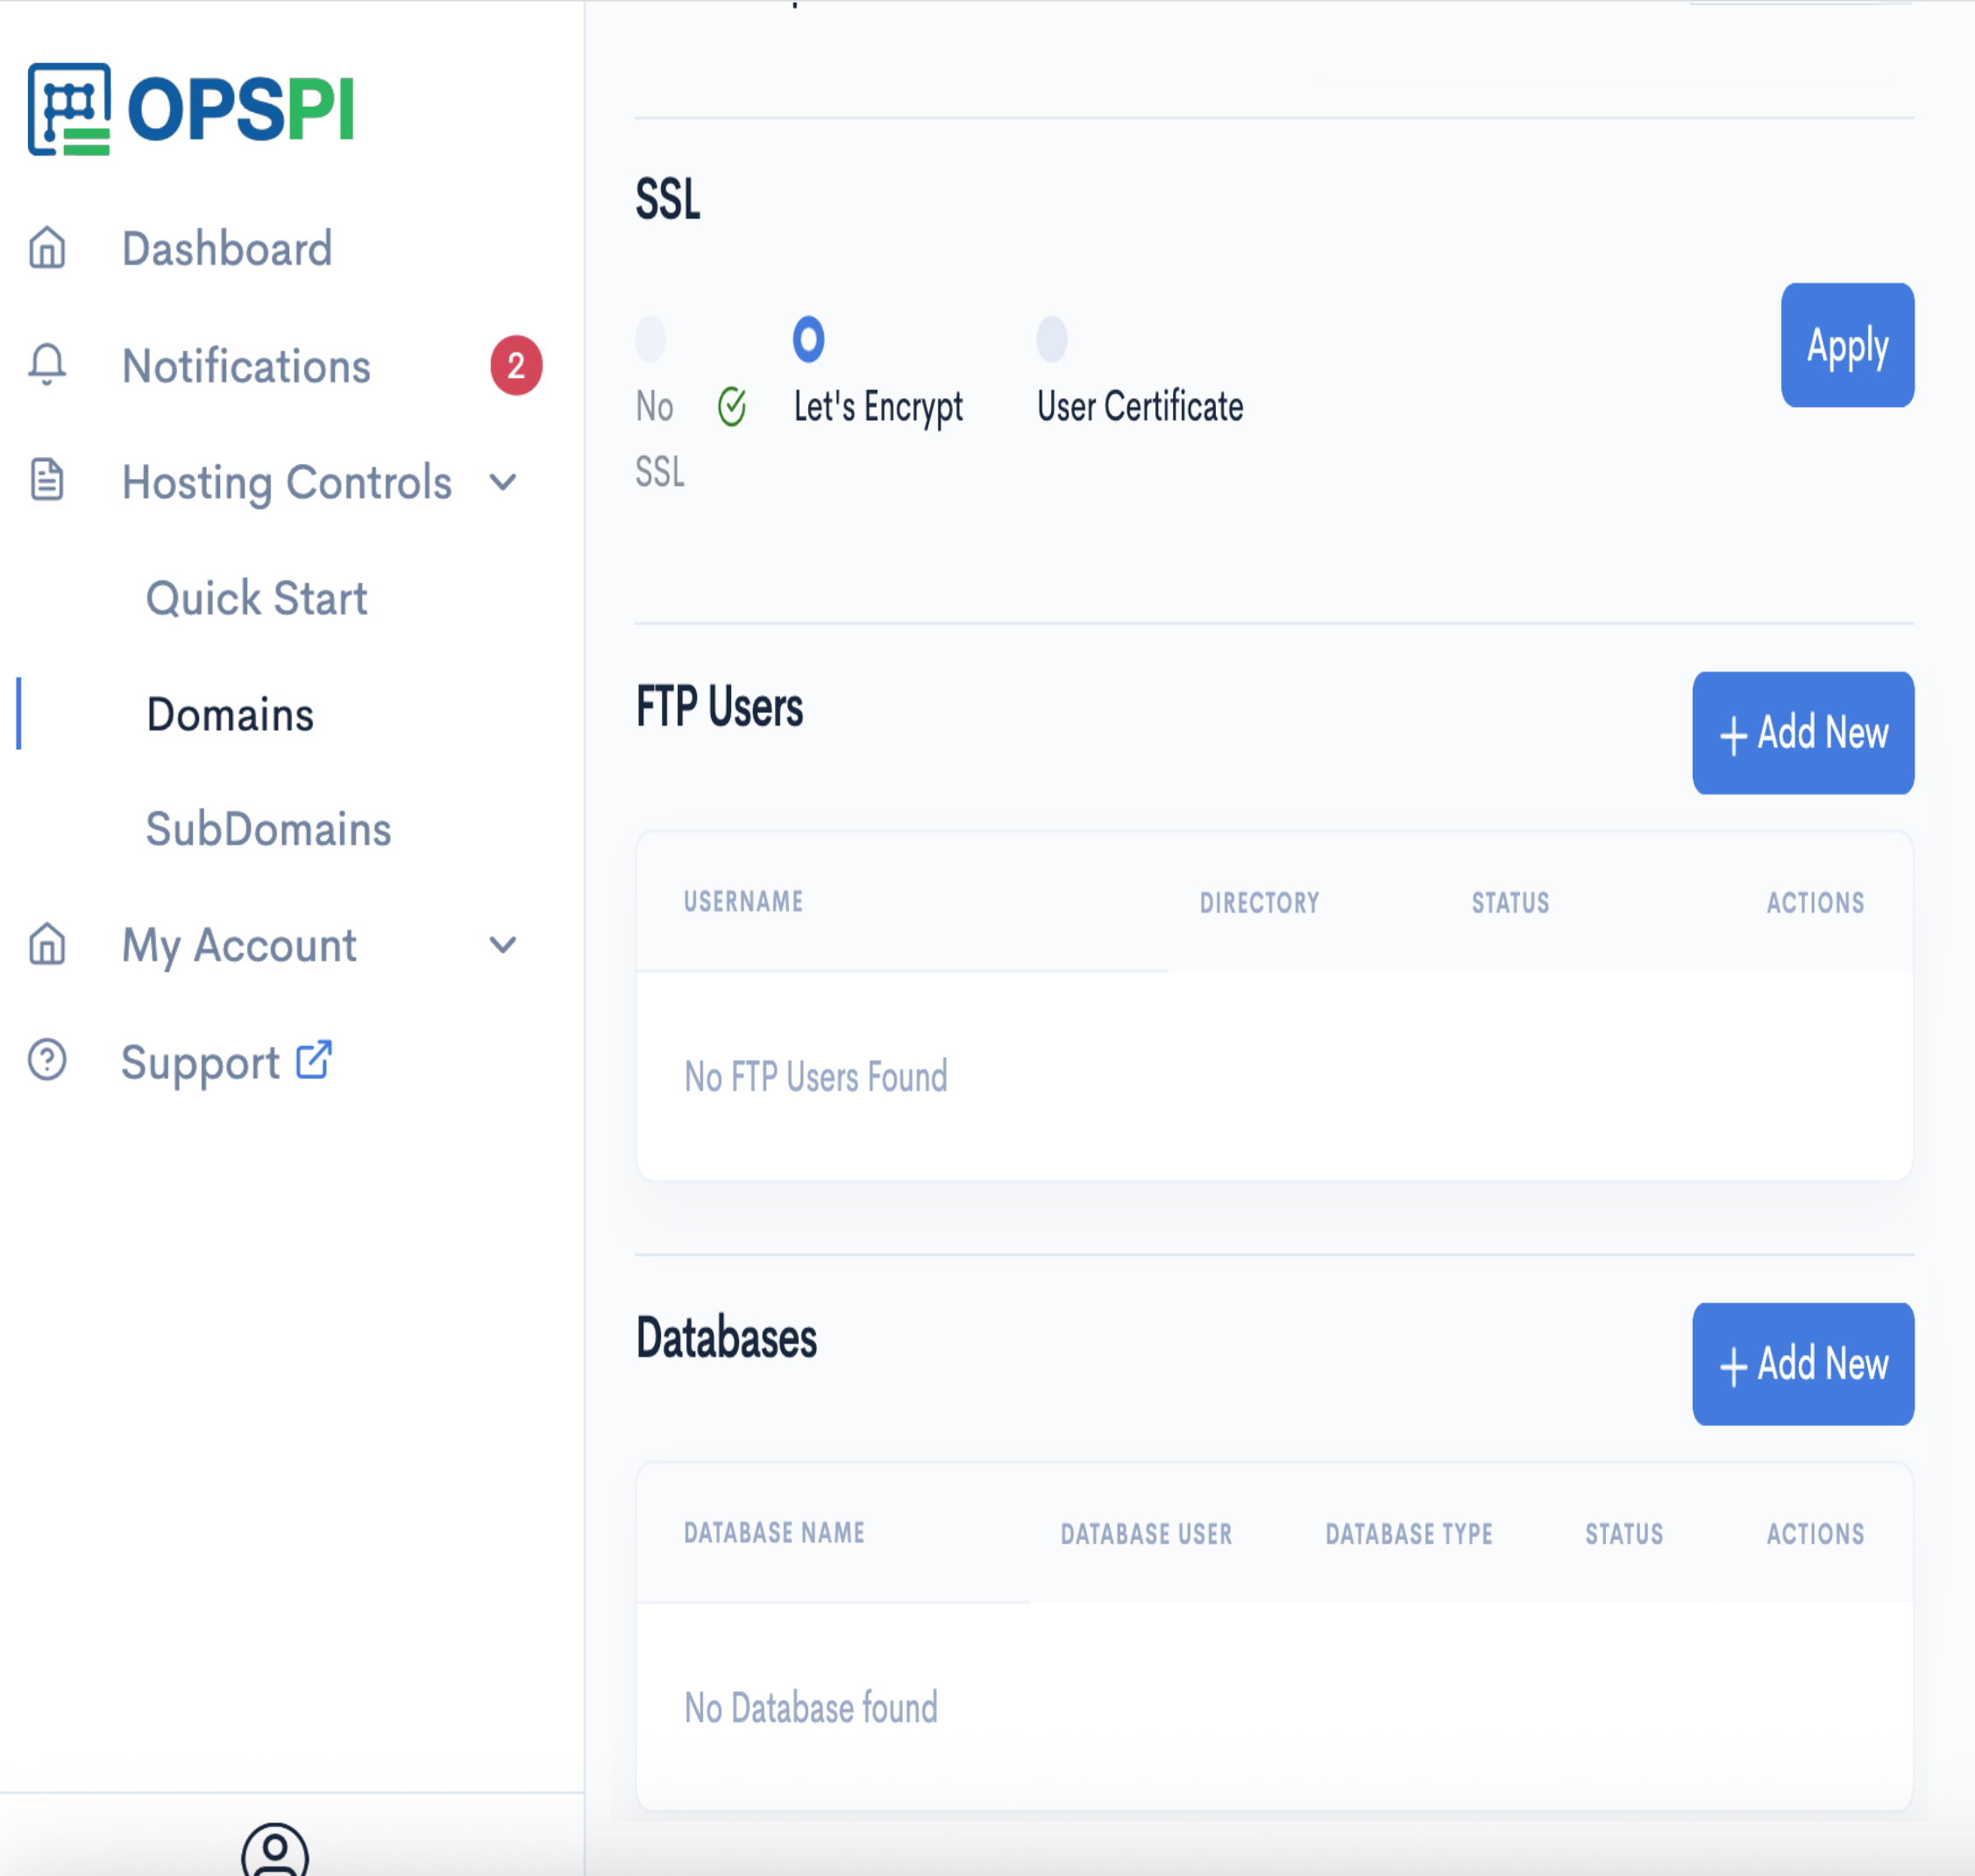Select the No SSL radio option
Image resolution: width=1975 pixels, height=1876 pixels.
pyautogui.click(x=650, y=339)
